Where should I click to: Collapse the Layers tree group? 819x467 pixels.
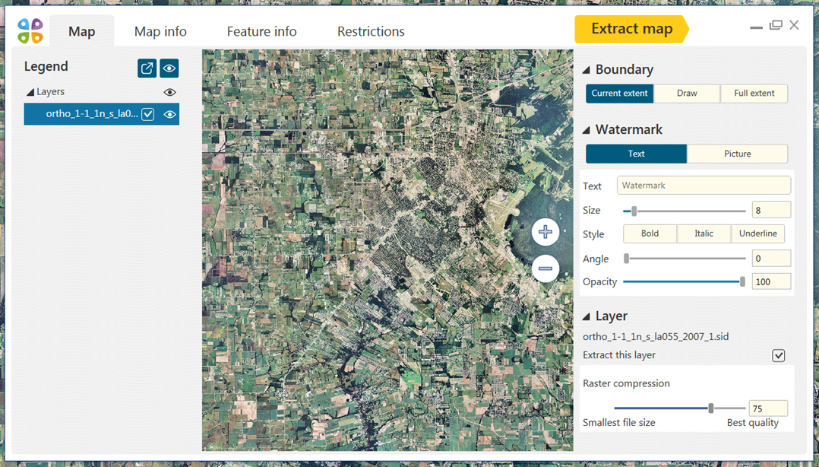[x=30, y=93]
